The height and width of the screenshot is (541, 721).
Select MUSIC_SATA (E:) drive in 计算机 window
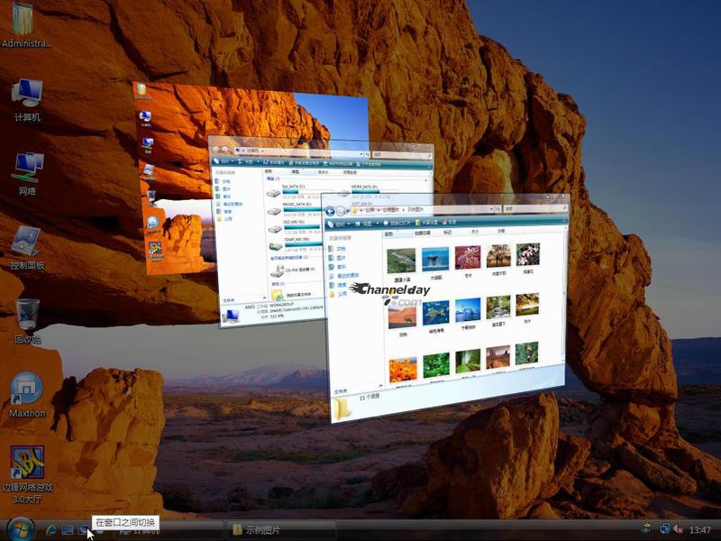295,208
